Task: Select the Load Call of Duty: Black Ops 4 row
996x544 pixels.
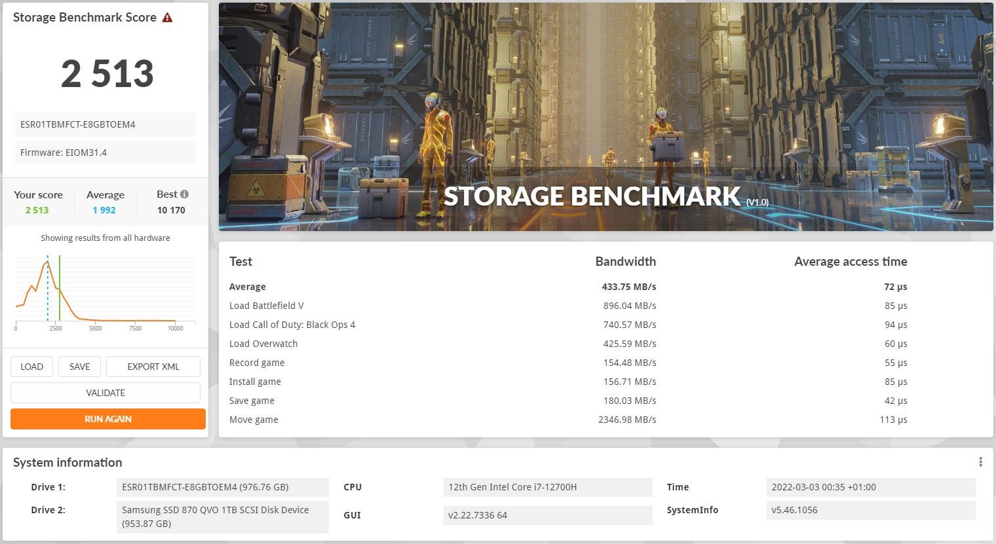Action: click(x=568, y=325)
